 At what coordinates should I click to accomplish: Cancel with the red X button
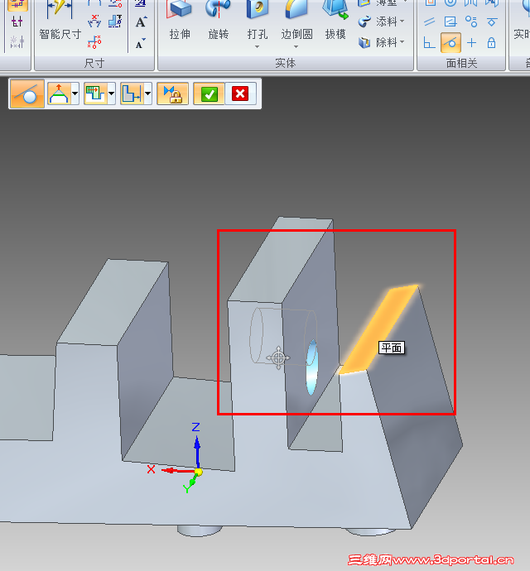coord(240,94)
